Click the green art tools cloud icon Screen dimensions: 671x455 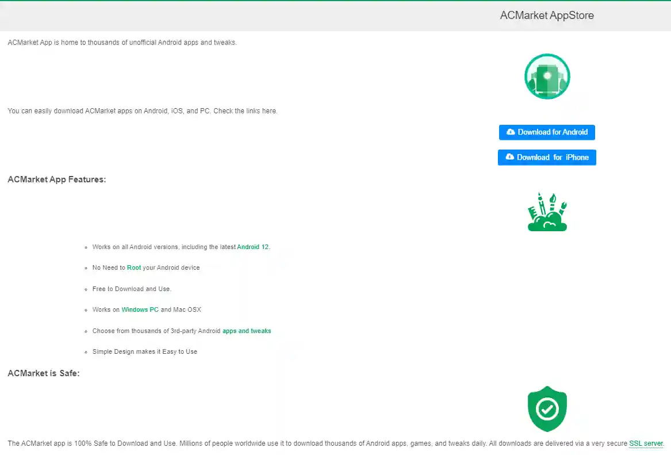[x=547, y=212]
